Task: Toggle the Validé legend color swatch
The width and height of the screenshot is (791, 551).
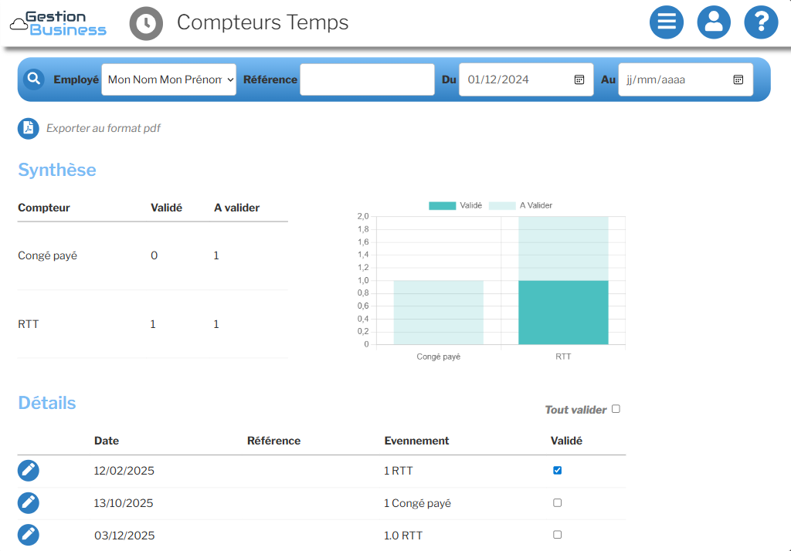Action: point(442,205)
